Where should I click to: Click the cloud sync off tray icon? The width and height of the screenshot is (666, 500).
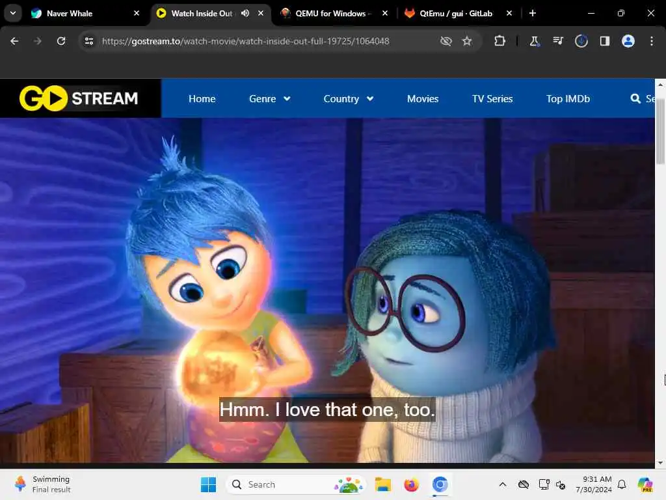click(x=524, y=484)
